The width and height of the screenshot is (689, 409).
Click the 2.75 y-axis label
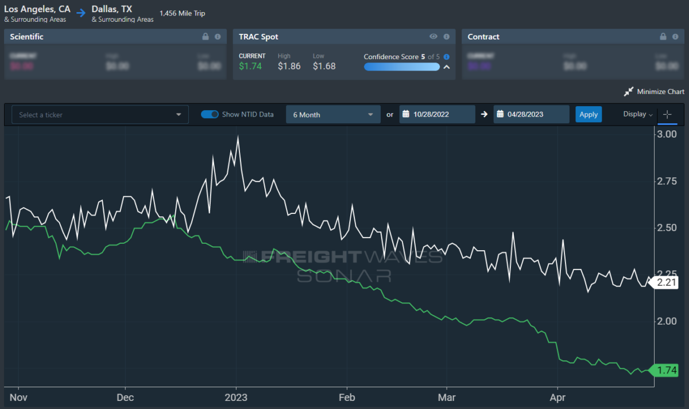(x=667, y=181)
